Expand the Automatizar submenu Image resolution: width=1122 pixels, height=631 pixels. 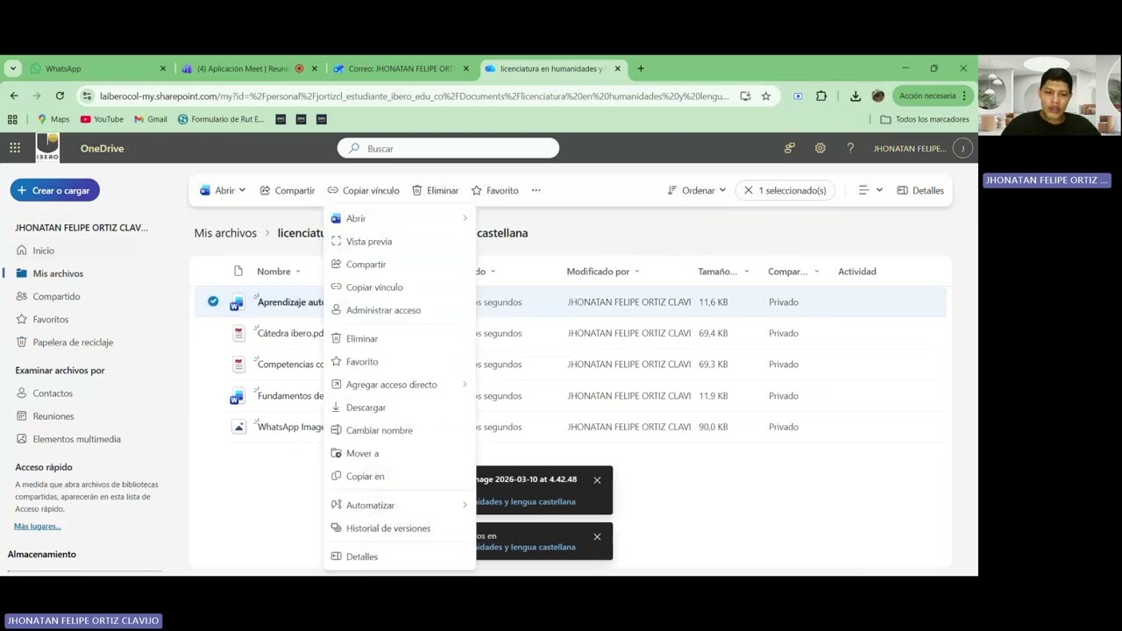pos(465,506)
